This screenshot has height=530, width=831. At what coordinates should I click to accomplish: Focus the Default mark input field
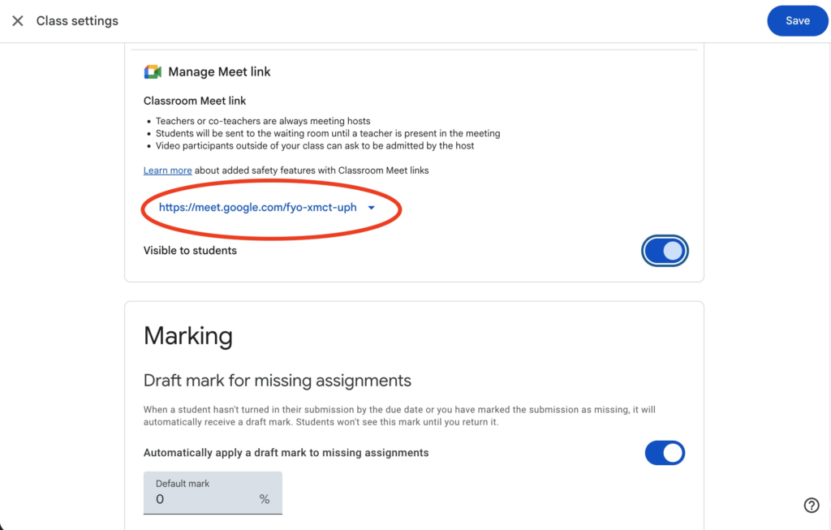tap(203, 498)
